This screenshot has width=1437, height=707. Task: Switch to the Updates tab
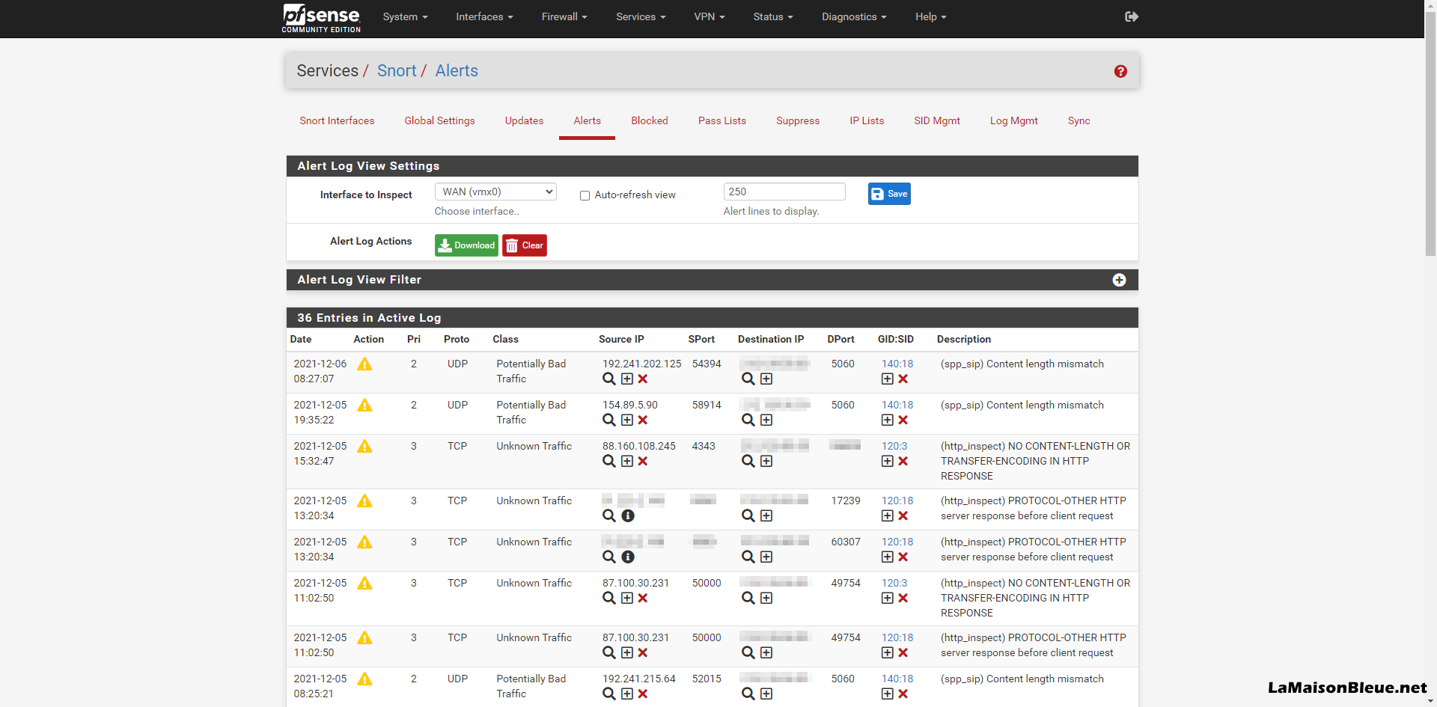(x=524, y=120)
